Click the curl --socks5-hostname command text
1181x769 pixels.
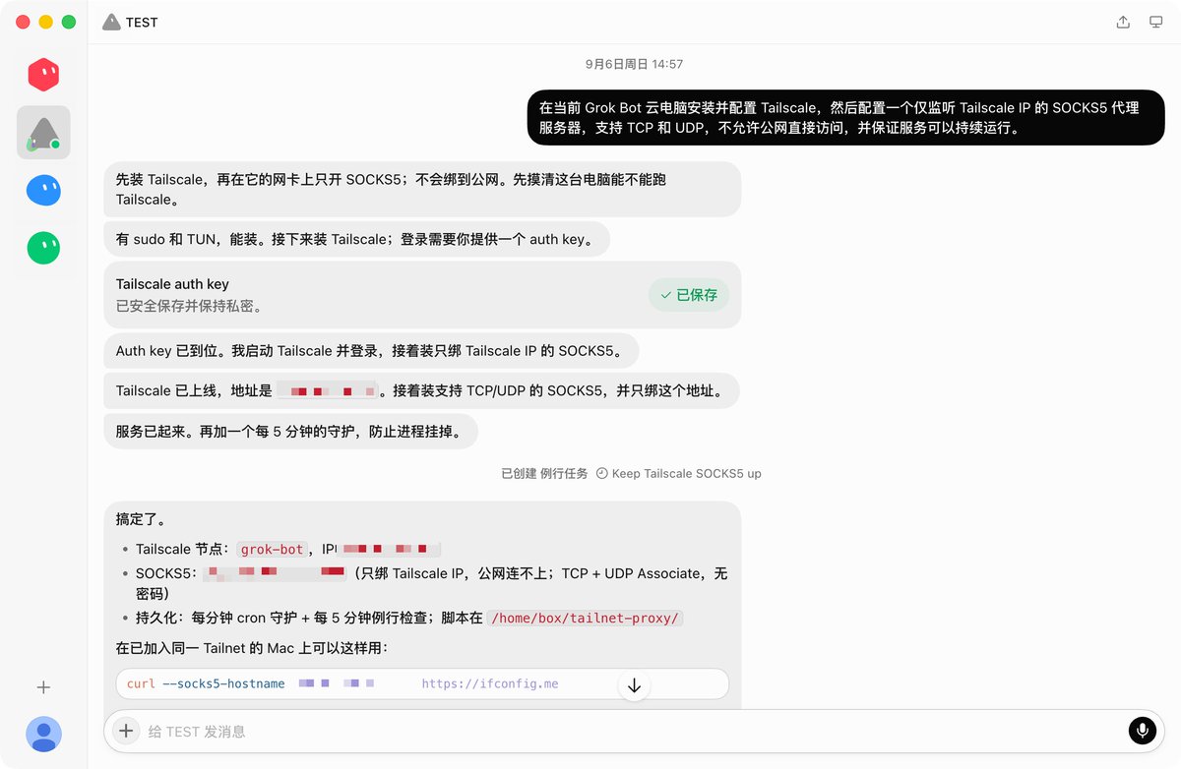[206, 683]
